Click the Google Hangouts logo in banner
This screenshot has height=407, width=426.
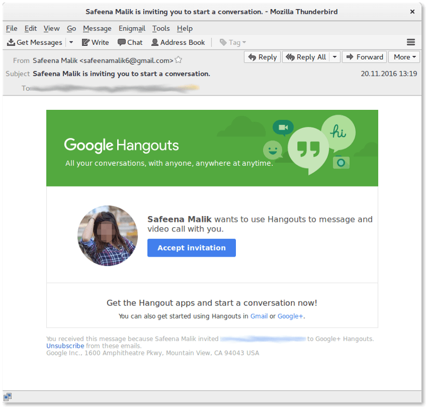click(x=121, y=145)
